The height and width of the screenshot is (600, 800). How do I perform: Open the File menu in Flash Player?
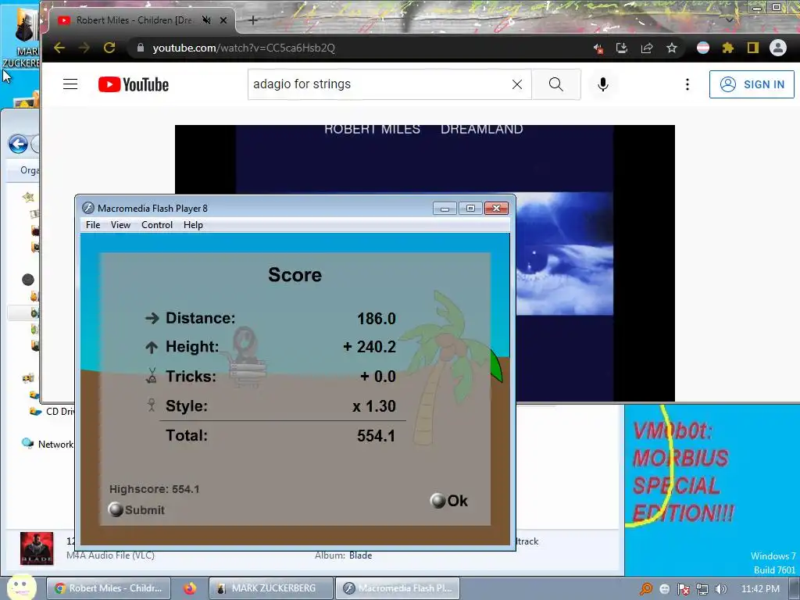pos(93,225)
